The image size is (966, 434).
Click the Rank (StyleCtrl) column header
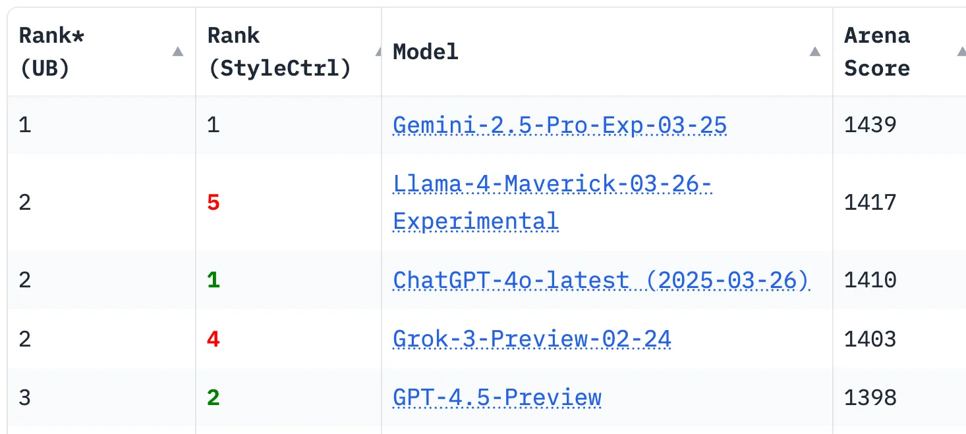point(289,52)
